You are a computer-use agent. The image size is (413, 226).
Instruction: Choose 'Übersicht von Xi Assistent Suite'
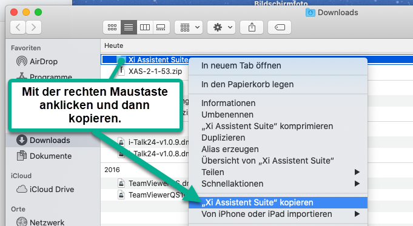click(x=278, y=161)
